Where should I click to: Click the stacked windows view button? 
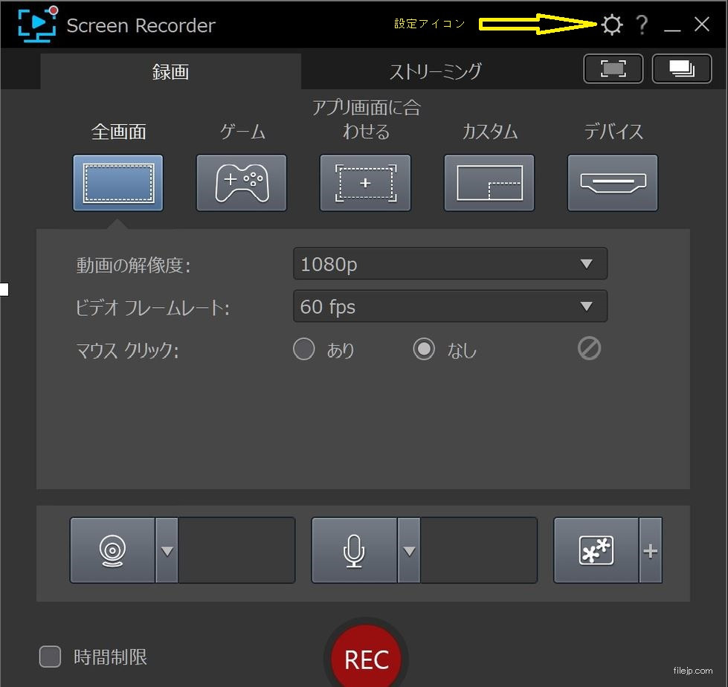pyautogui.click(x=682, y=68)
